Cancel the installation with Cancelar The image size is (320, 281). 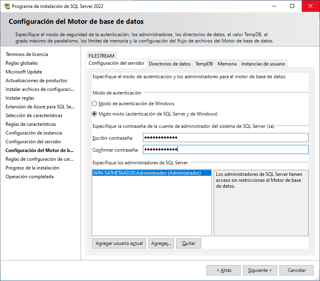(x=297, y=270)
